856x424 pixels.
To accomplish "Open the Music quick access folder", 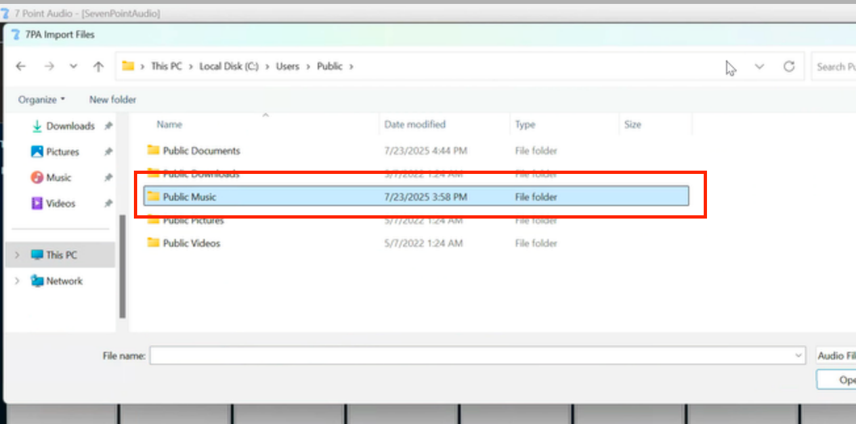I will [58, 178].
